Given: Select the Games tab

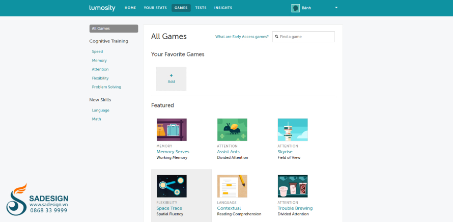Looking at the screenshot, I should coord(181,8).
